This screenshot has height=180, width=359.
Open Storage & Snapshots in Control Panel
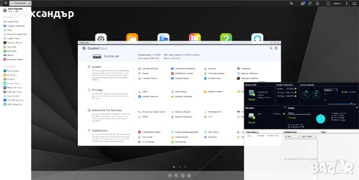click(183, 69)
